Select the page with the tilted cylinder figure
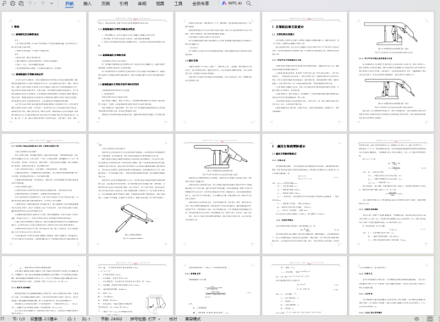 131,194
